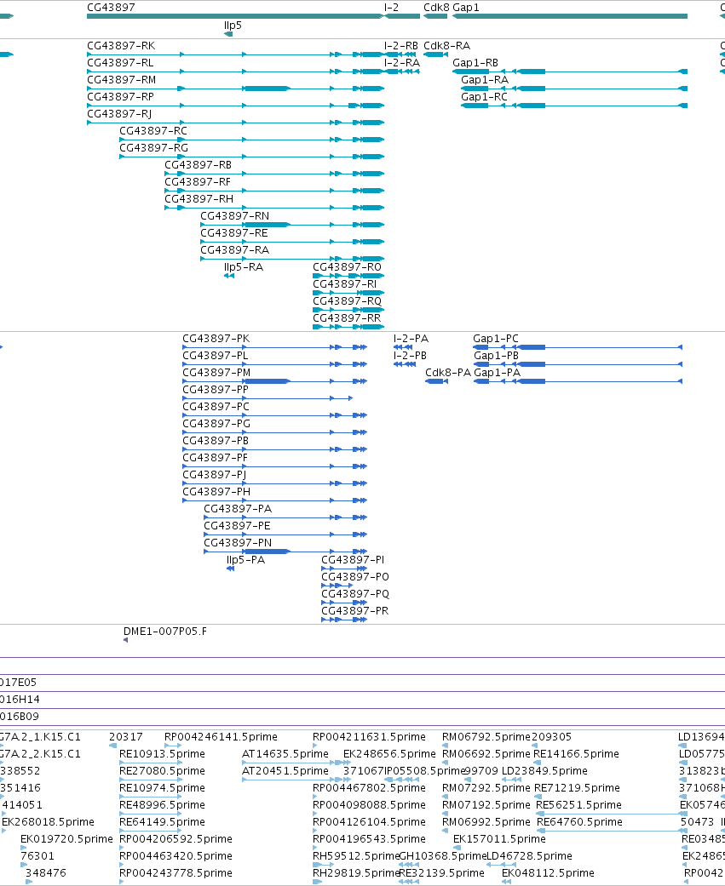The height and width of the screenshot is (886, 725).
Task: Select protein label CG43897-PK
Action: pos(216,339)
